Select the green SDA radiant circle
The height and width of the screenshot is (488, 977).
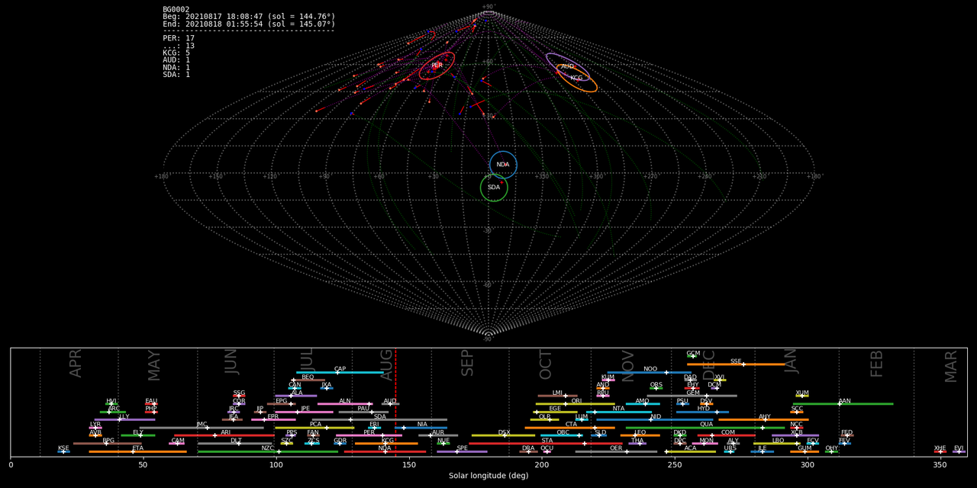494,188
